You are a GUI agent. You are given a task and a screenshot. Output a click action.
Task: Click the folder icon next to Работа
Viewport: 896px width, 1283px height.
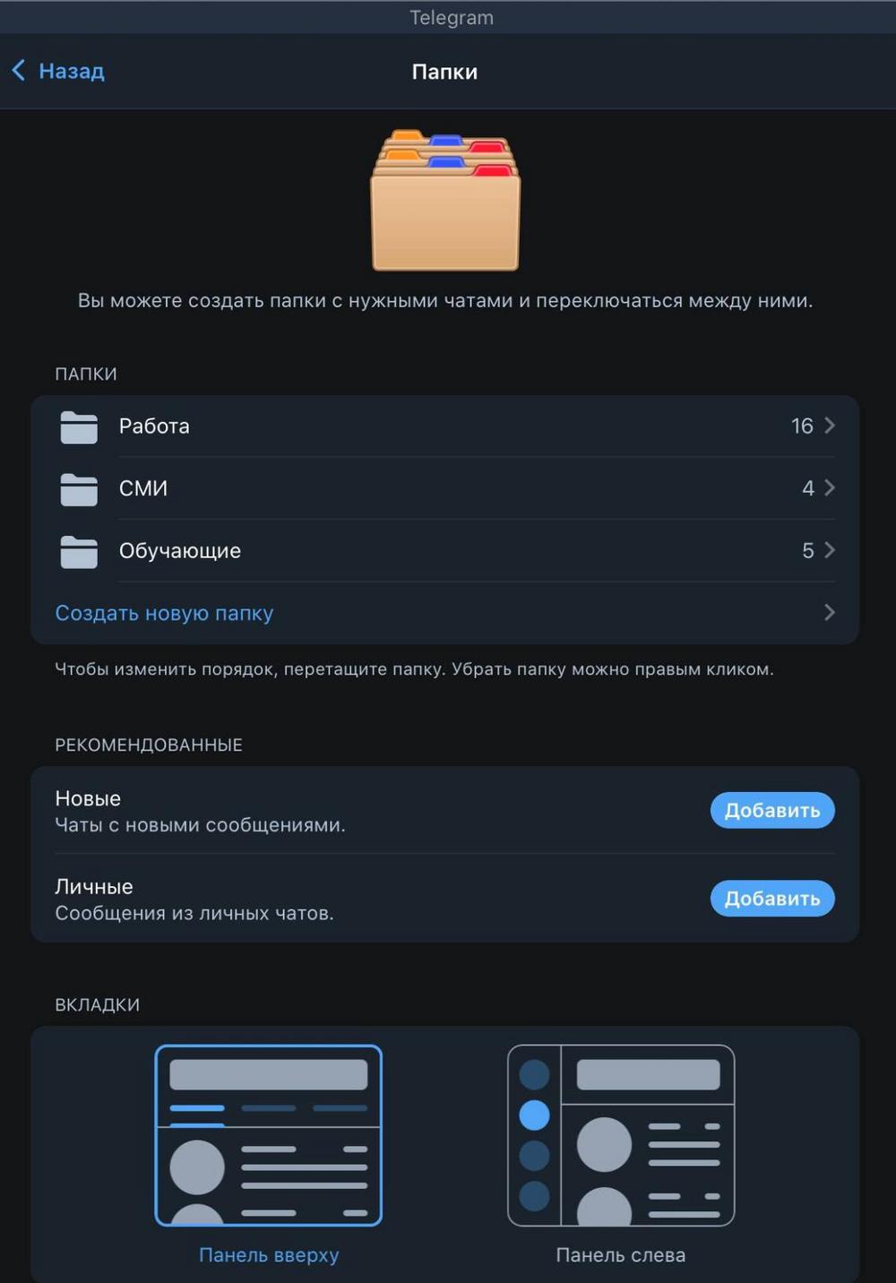click(79, 426)
